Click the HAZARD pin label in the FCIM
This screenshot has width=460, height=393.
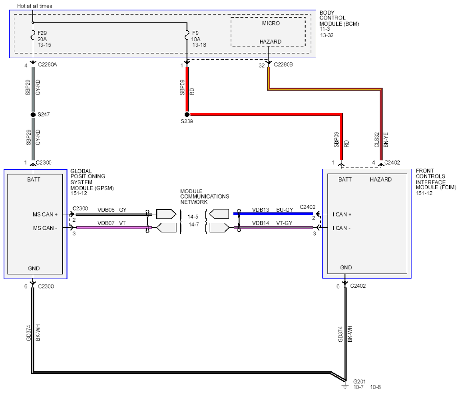tap(380, 179)
